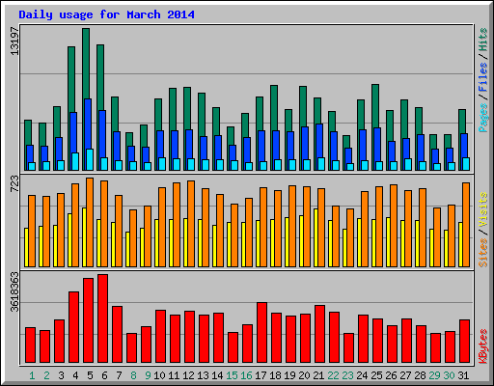Click day 21 on the x-axis
494x386 pixels.
(x=318, y=375)
